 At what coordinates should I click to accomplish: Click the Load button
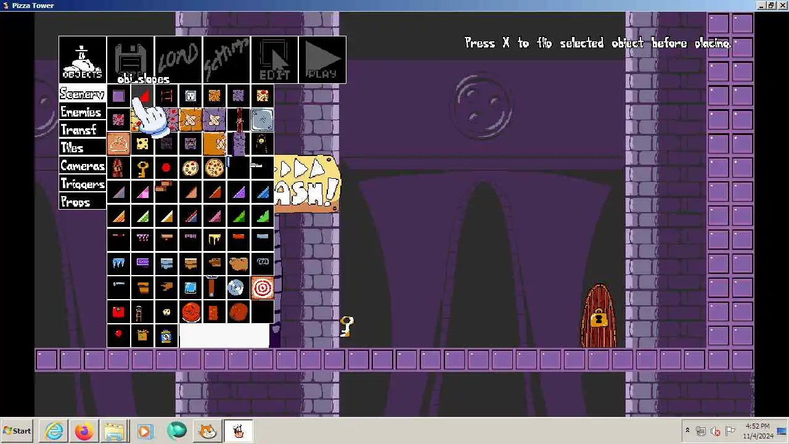179,60
